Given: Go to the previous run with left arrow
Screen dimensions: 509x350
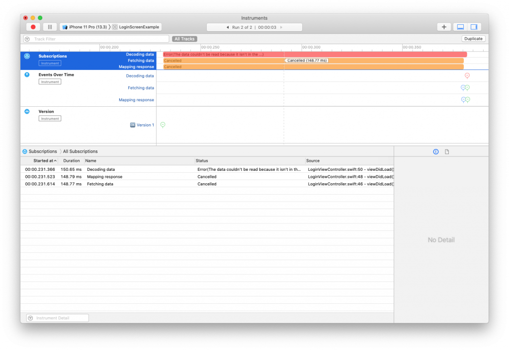Looking at the screenshot, I should point(228,27).
